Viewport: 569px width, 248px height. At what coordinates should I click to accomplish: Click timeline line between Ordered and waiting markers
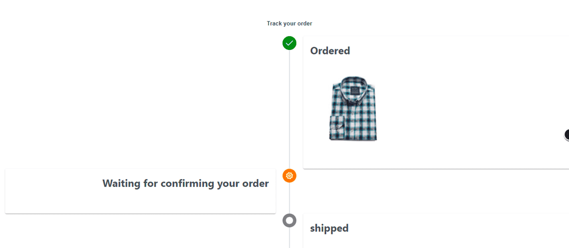[x=289, y=109]
